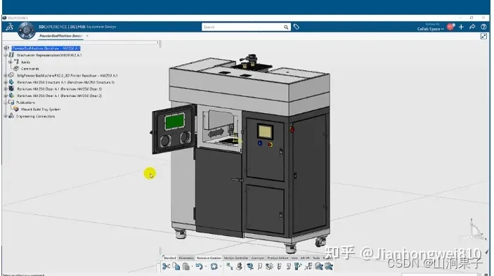Switch to the Resource Creation tab
Image resolution: width=494 pixels, height=276 pixels.
pos(209,258)
